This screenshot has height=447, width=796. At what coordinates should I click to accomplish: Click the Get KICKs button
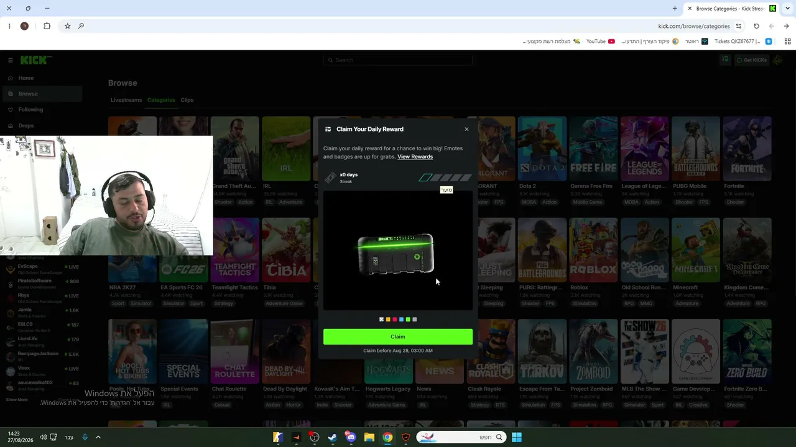coord(751,60)
